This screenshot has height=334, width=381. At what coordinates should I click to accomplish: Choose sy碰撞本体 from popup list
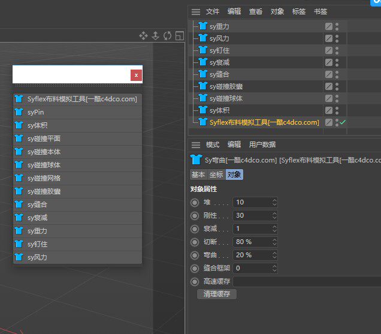(77, 152)
